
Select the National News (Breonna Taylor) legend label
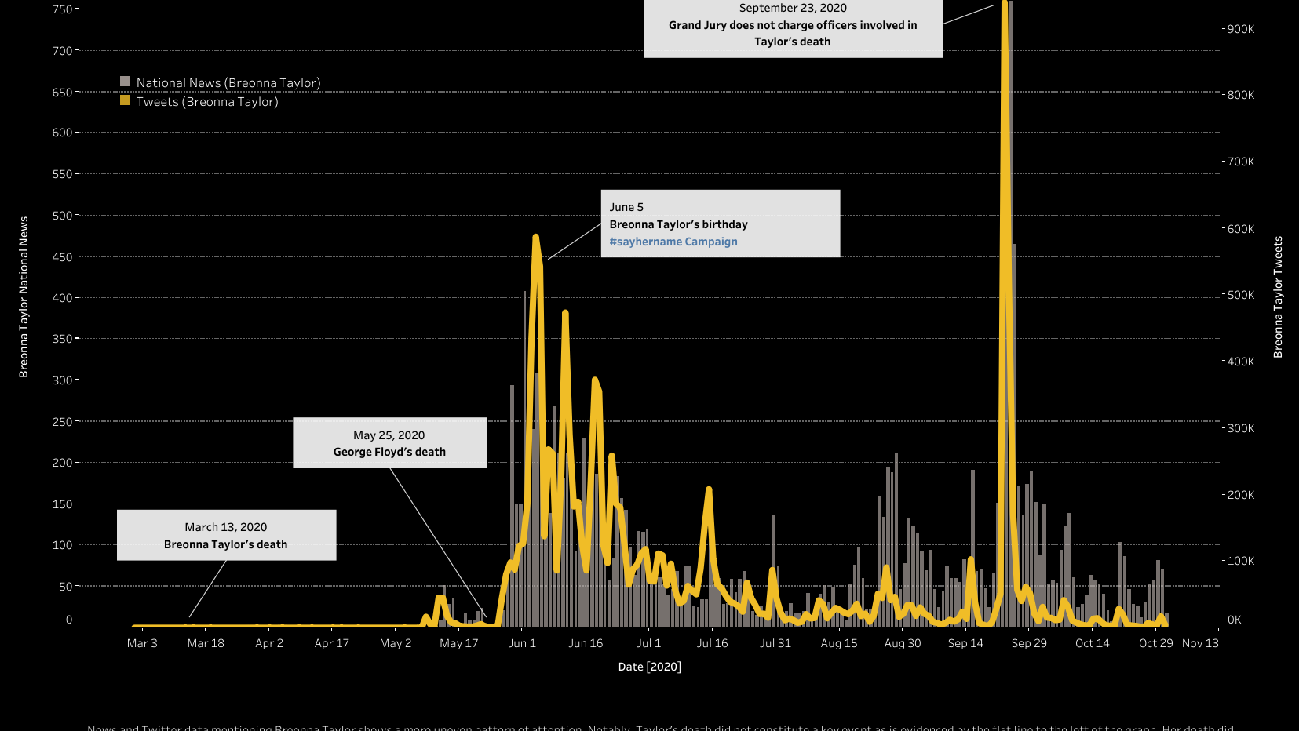228,82
